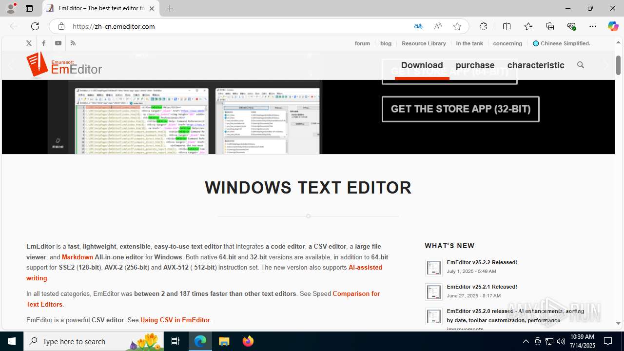The height and width of the screenshot is (351, 624).
Task: Click the browser Refresh button
Action: pos(35,26)
